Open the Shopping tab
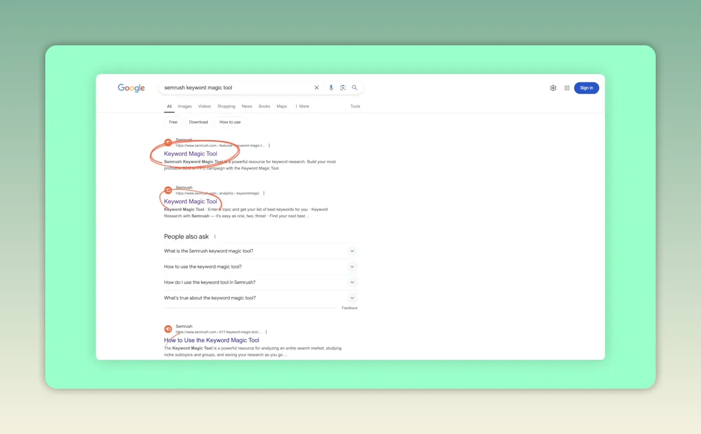This screenshot has width=701, height=434. (x=227, y=106)
